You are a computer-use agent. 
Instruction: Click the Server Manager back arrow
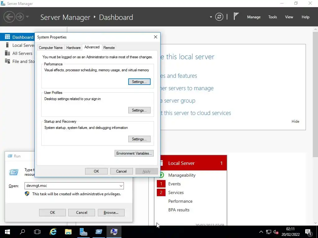coord(9,17)
